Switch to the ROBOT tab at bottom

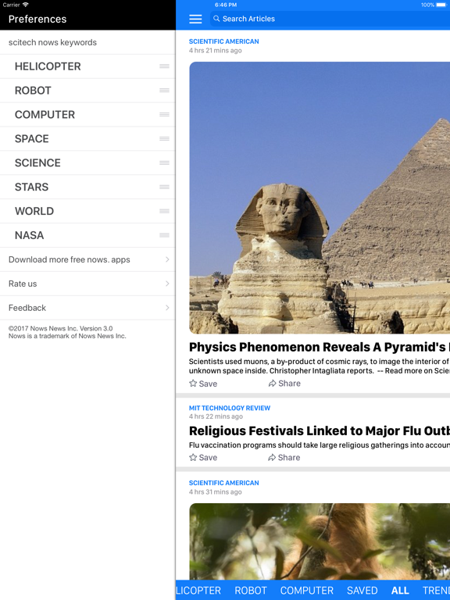click(x=251, y=591)
